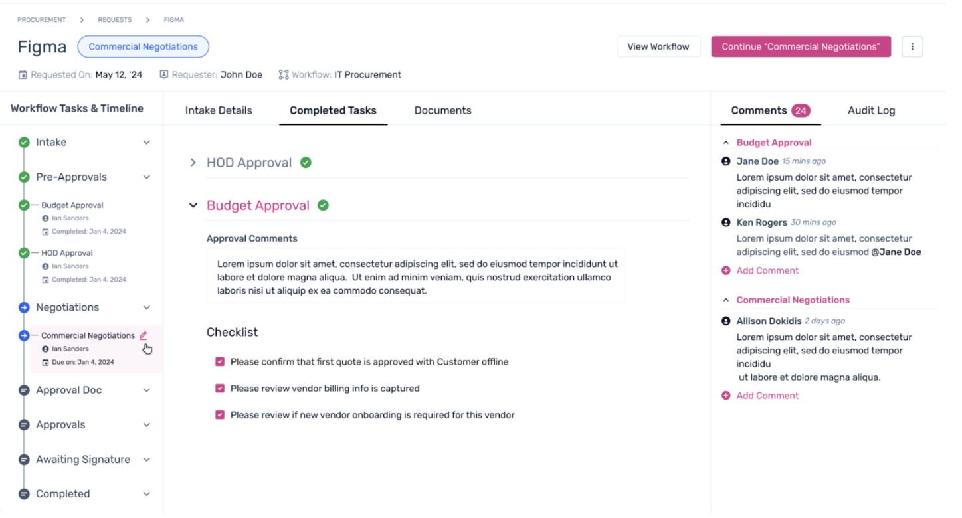Click Allison Dokidis' avatar icon in comments
Viewport: 962px width, 518px height.
tap(726, 321)
